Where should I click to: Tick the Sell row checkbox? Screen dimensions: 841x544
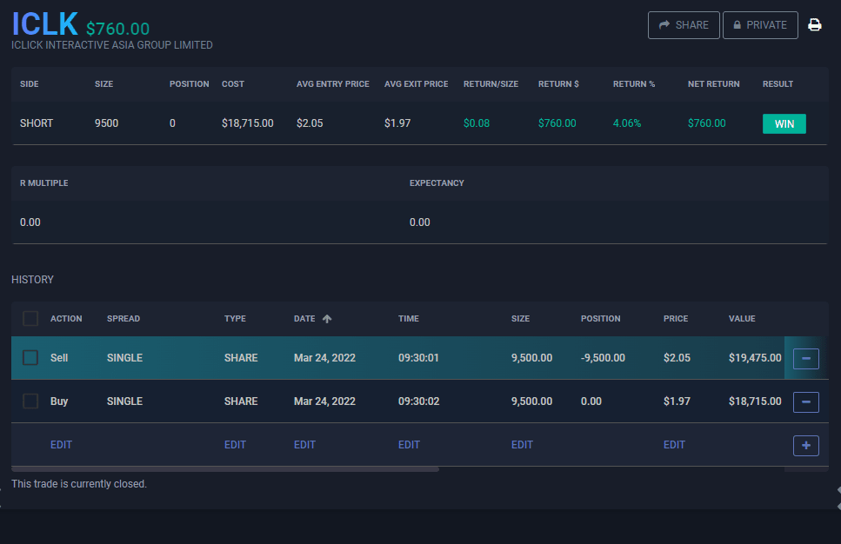30,358
